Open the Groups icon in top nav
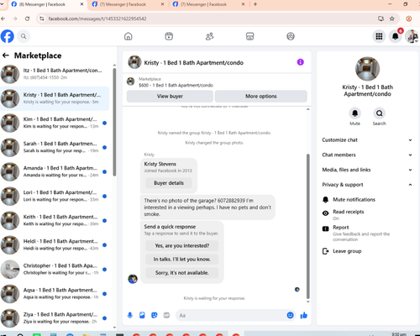Viewport: 420px width, 336px height. tap(291, 36)
